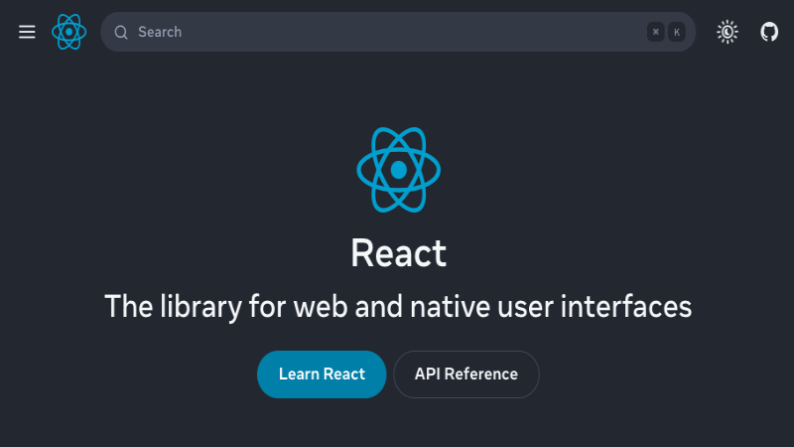Click the tagline 'The library for web and native user interfaces'
This screenshot has height=447, width=794.
pyautogui.click(x=398, y=307)
